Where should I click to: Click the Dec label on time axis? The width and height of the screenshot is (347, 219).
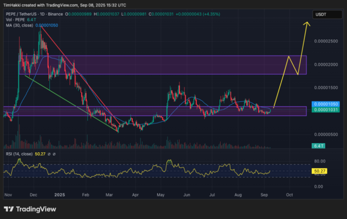pos(34,195)
